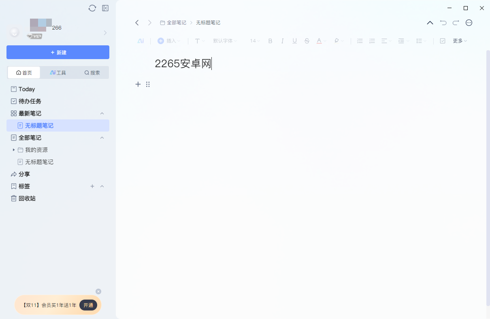This screenshot has height=319, width=490.
Task: Apply italic formatting
Action: point(282,40)
